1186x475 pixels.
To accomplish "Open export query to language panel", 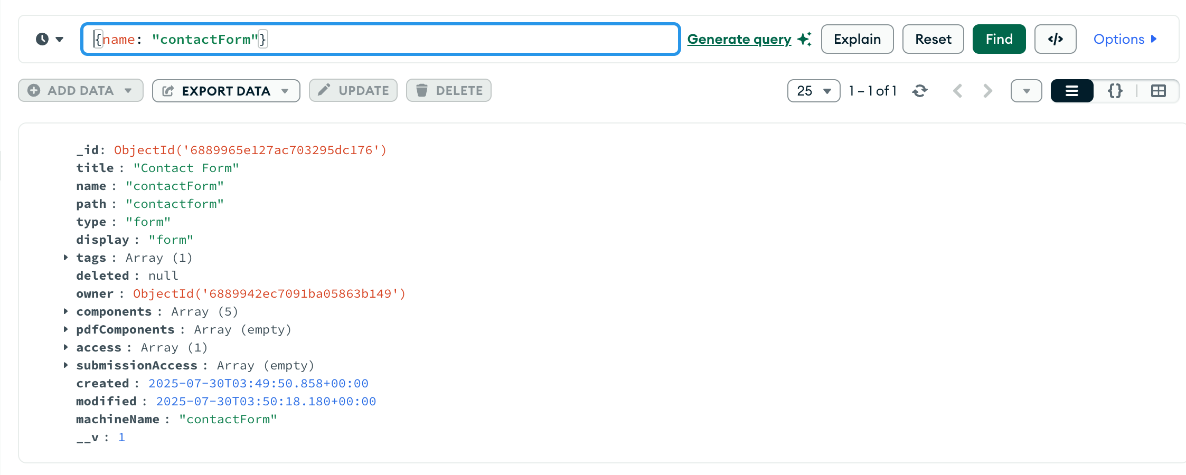I will click(1055, 39).
